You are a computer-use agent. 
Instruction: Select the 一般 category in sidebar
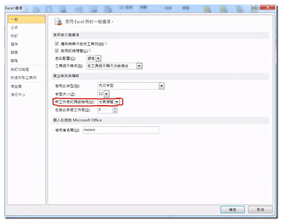(26, 19)
